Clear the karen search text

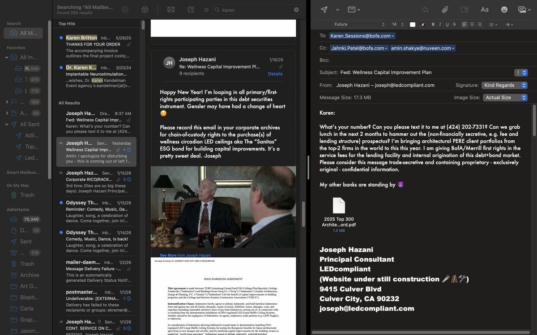[297, 9]
